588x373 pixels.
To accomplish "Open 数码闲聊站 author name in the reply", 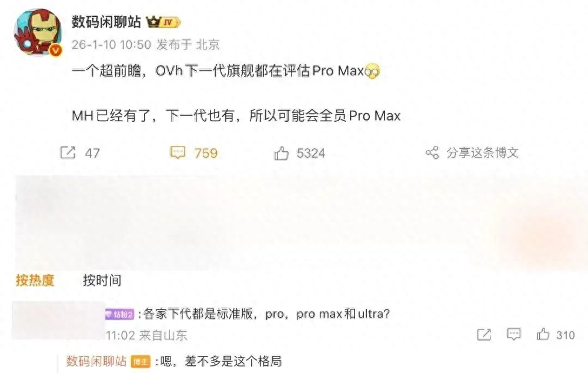I will 96,361.
